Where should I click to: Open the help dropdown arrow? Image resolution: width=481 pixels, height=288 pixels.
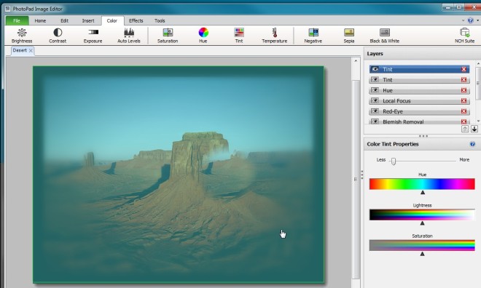477,20
